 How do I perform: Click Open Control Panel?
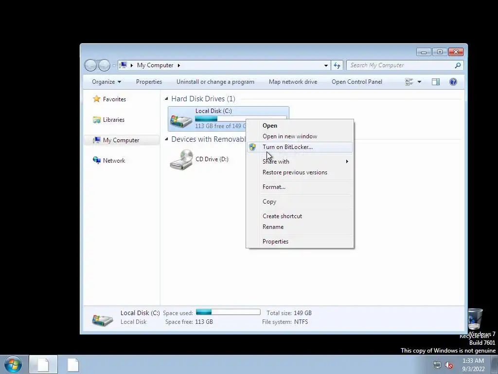pyautogui.click(x=357, y=82)
